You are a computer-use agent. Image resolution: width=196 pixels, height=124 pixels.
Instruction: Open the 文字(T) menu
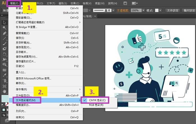(x=51, y=3)
